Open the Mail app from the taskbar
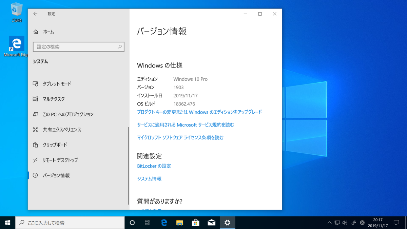407x229 pixels. coord(212,223)
